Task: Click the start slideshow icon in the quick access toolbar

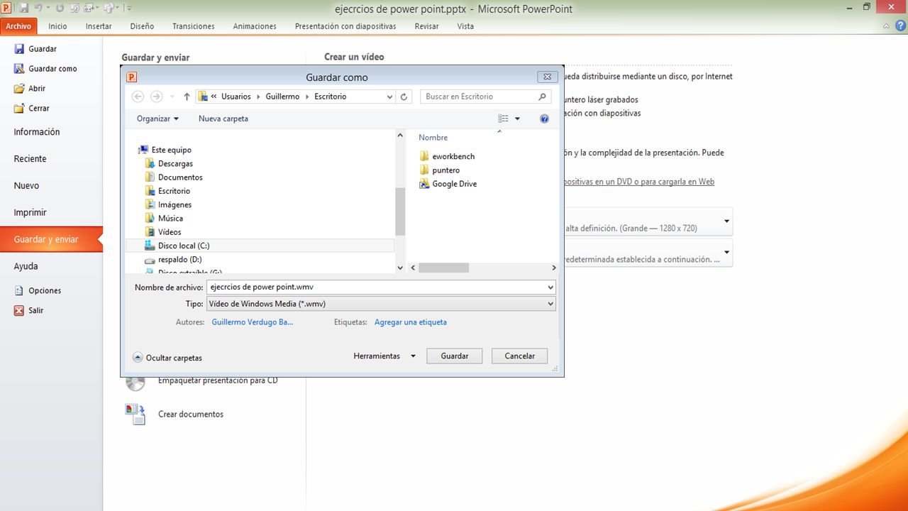Action: point(74,8)
